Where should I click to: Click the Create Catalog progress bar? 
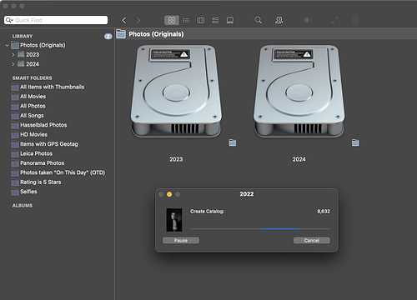[260, 229]
